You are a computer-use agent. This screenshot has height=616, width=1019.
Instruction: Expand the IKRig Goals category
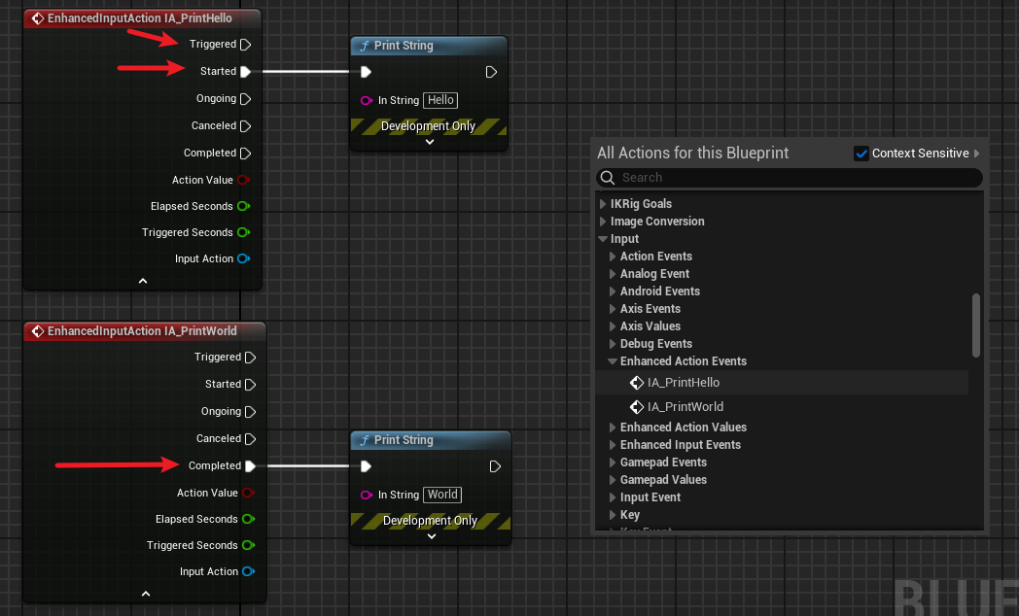tap(603, 204)
